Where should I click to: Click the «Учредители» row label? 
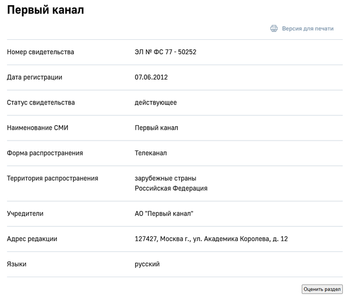click(25, 214)
